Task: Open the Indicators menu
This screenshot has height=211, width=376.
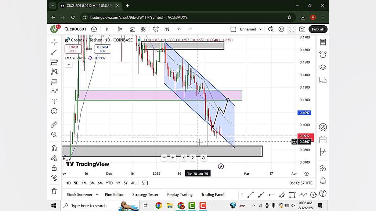Action: point(133,29)
